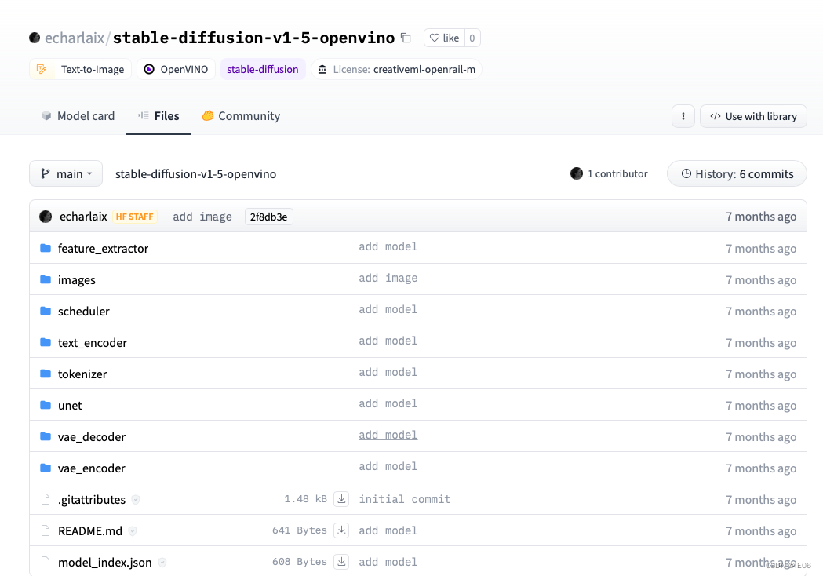823x576 pixels.
Task: Click the 1.48 kB file size of .gitattributes
Action: (x=305, y=499)
